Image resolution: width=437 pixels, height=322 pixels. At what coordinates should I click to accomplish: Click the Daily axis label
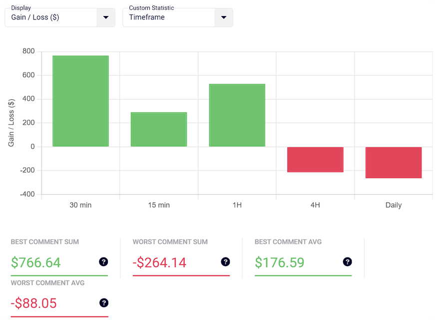pyautogui.click(x=394, y=205)
